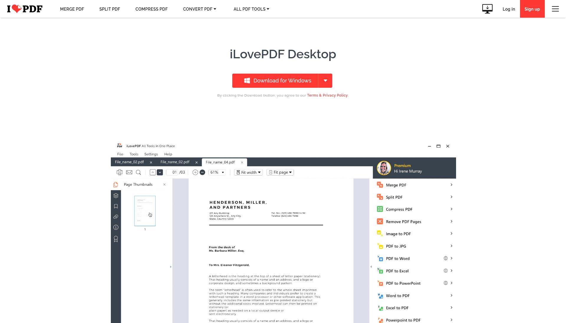Select the Powerpoint to PDF tool
This screenshot has height=323, width=566.
pos(415,320)
